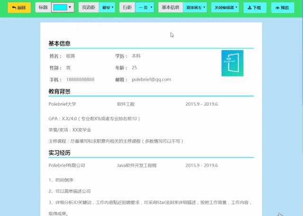Image resolution: width=303 pixels, height=216 pixels.
Task: Click the 邮箱 field label
Action: [121, 80]
